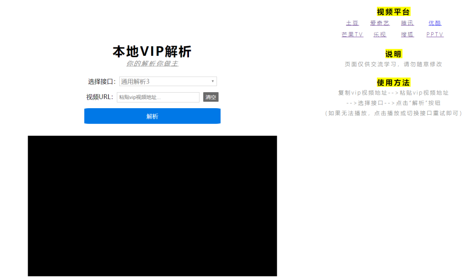Image resolution: width=467 pixels, height=280 pixels.
Task: Click the 本地VIP解析 page title
Action: (152, 51)
